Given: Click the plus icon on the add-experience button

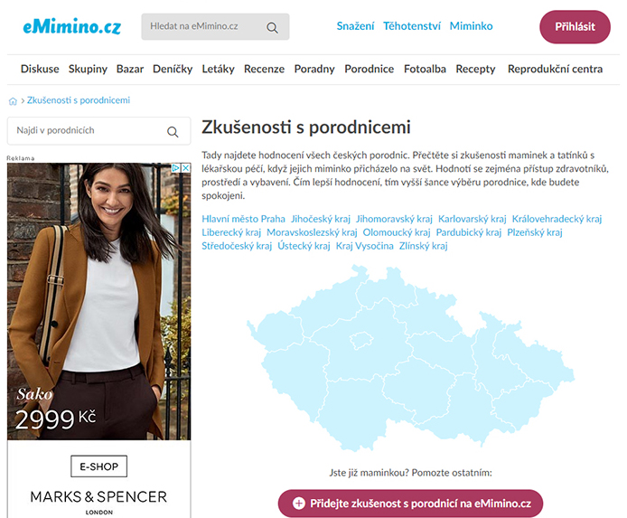Looking at the screenshot, I should (299, 504).
